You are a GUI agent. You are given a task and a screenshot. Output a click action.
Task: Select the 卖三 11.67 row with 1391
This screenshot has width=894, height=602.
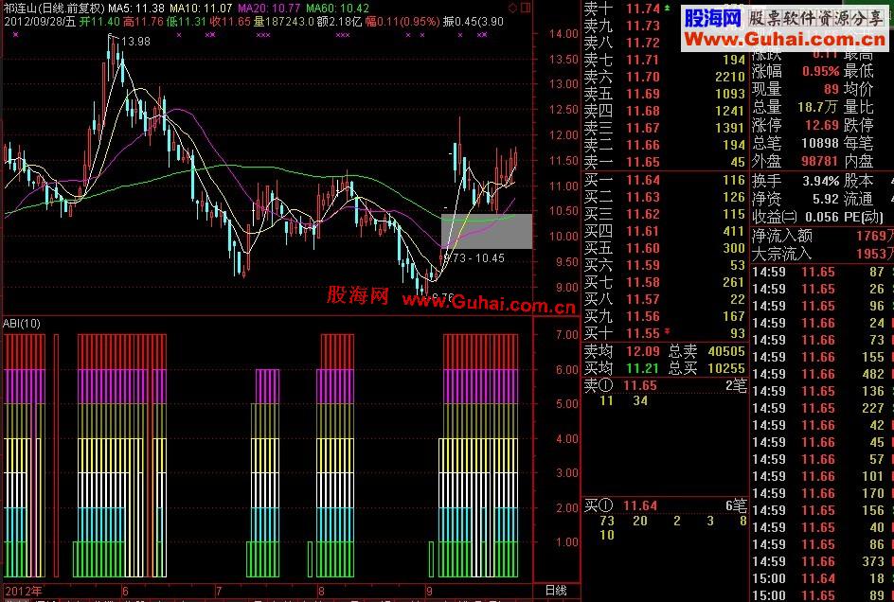coord(665,129)
